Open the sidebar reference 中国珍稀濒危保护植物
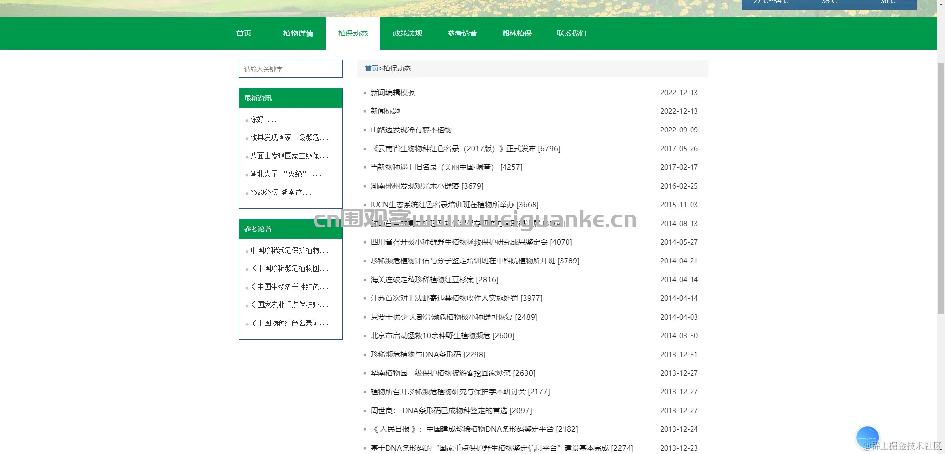 [289, 251]
